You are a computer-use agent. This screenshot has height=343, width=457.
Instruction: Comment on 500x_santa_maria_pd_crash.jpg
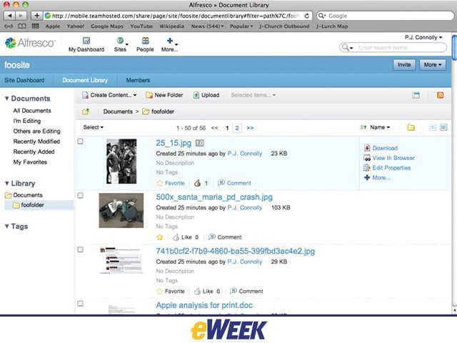pos(225,237)
